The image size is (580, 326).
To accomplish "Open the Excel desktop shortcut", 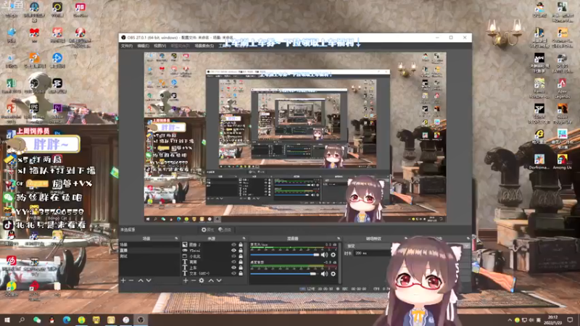I will click(11, 85).
